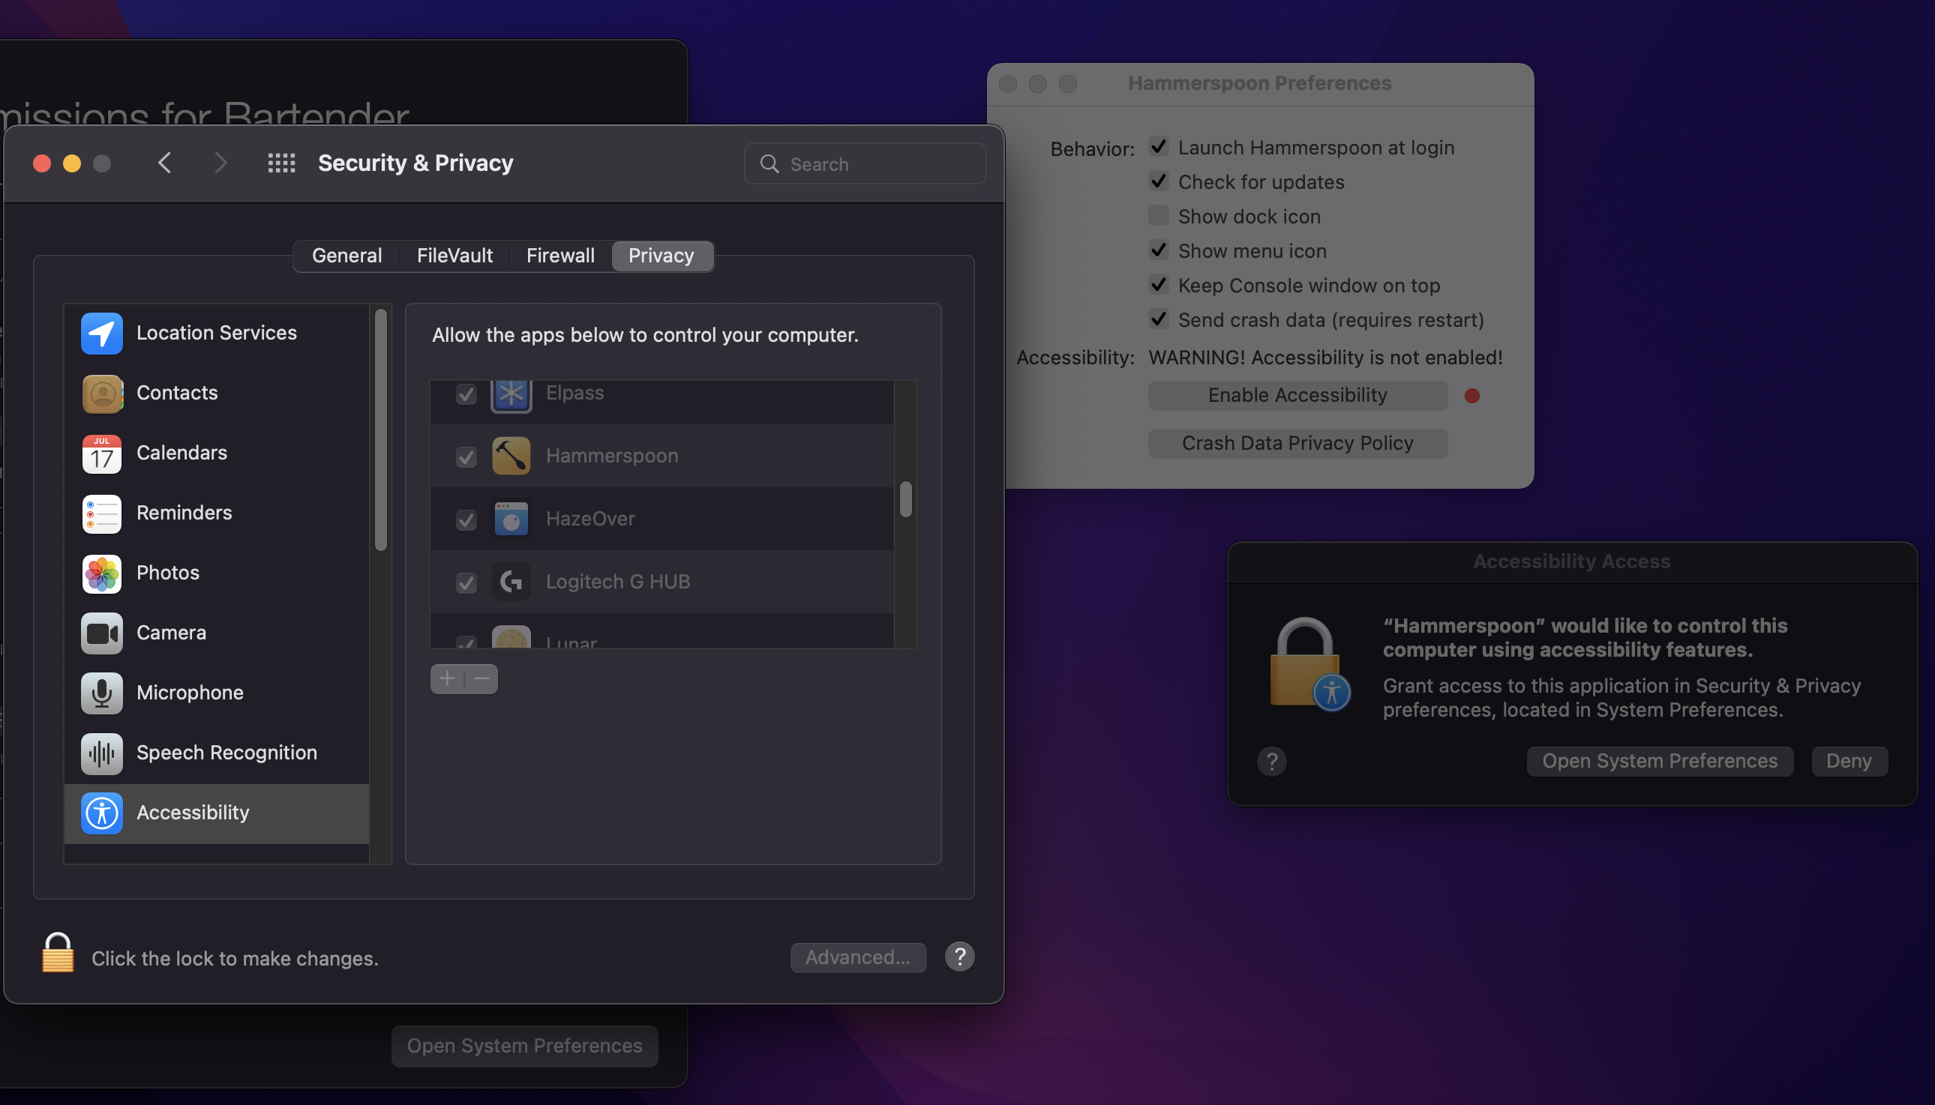Click the Enable Accessibility button
The height and width of the screenshot is (1105, 1935).
click(x=1297, y=395)
